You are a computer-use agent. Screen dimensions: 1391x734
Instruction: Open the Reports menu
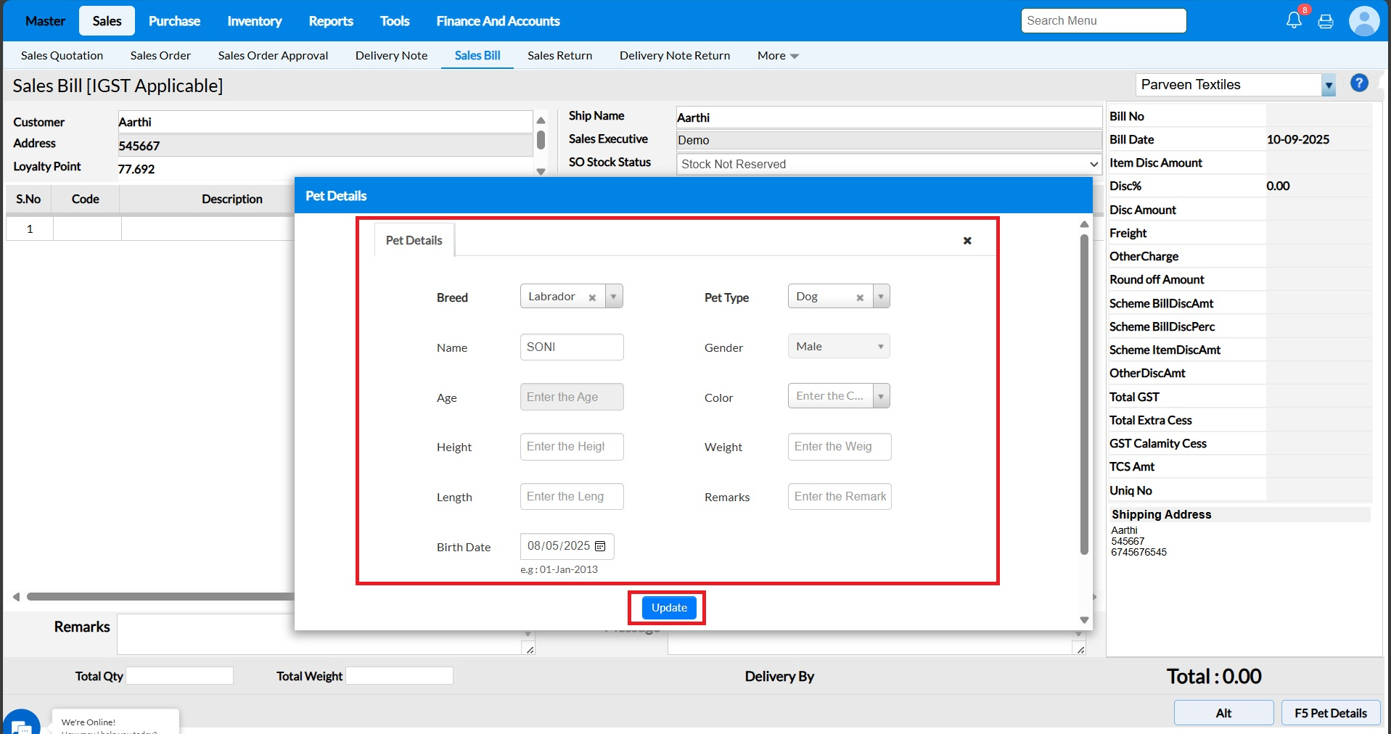[x=331, y=21]
